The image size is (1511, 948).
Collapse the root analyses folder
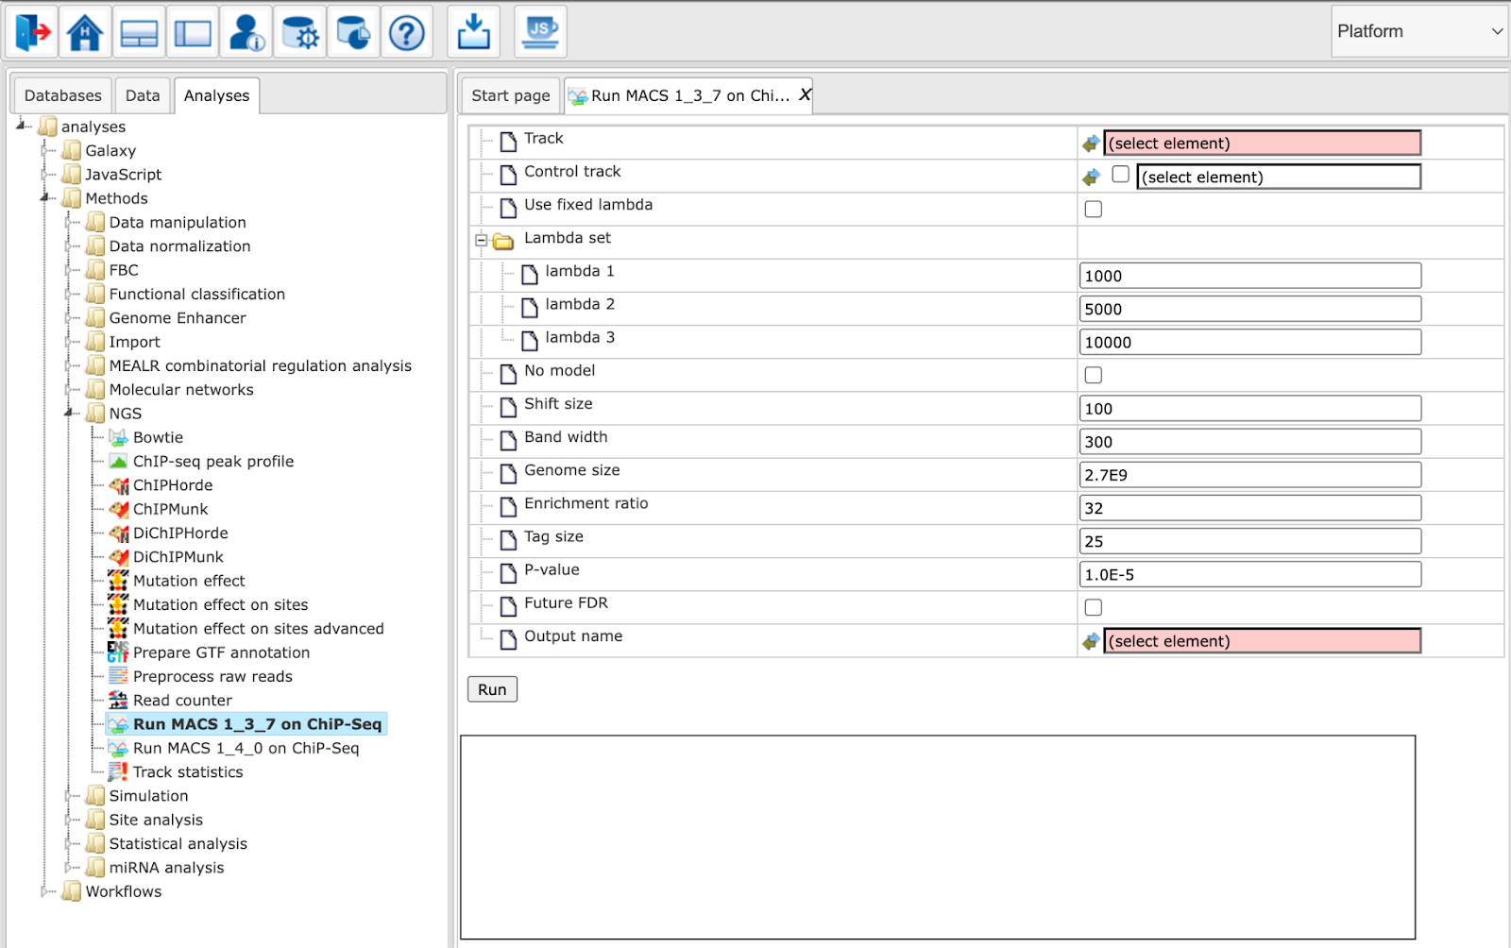22,126
